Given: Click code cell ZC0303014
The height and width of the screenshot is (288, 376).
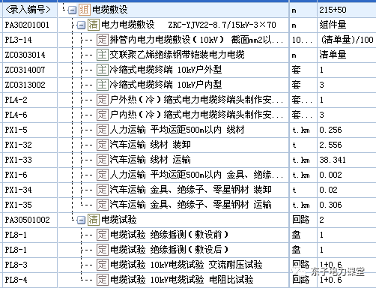Looking at the screenshot, I should pos(30,55).
